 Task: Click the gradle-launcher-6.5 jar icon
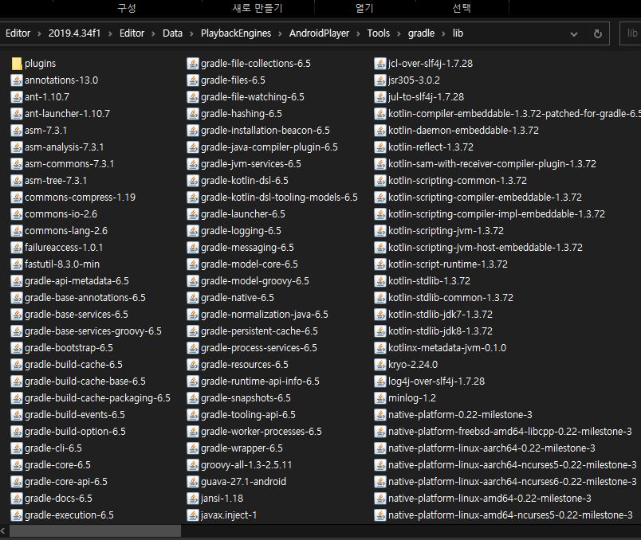193,214
